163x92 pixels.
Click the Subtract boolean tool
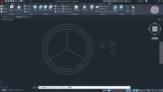pos(45,8)
